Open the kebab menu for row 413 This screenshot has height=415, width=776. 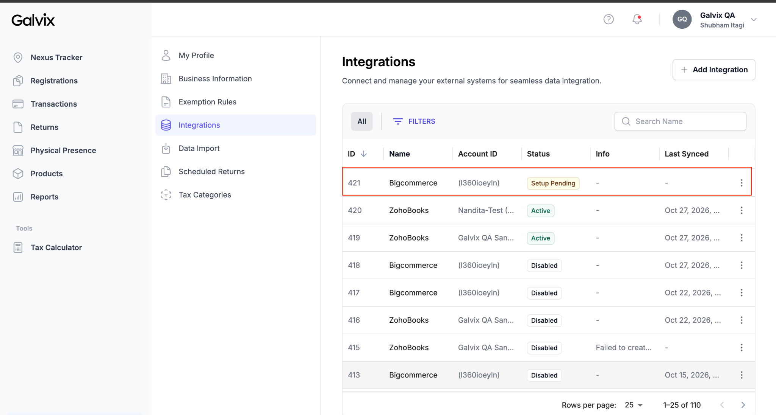742,375
